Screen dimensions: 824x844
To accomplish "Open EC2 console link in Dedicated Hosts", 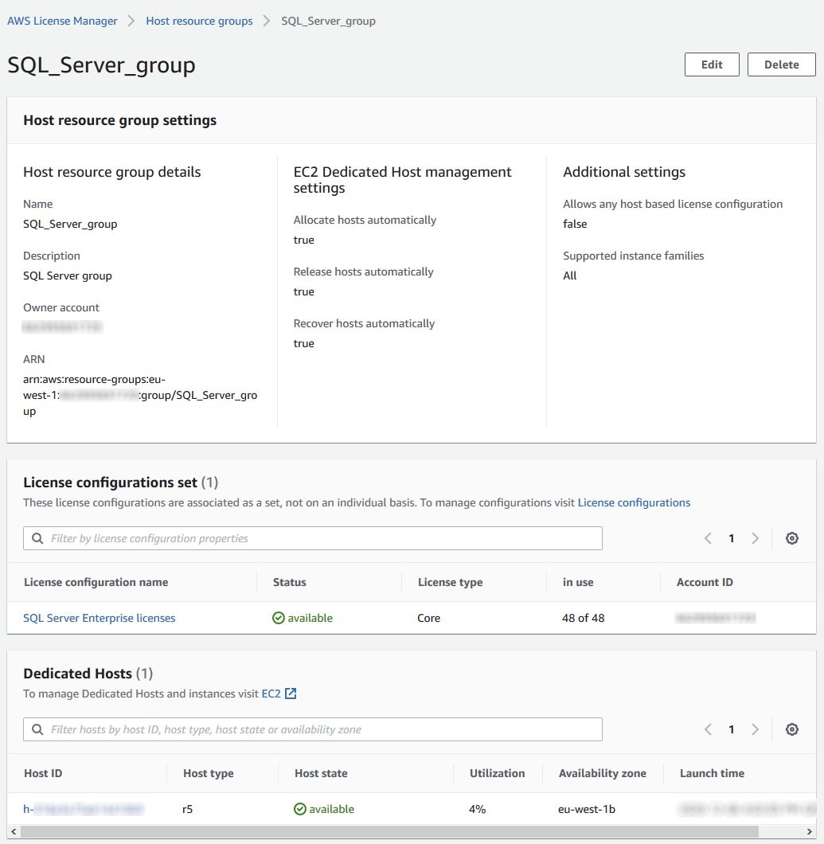I will [271, 694].
